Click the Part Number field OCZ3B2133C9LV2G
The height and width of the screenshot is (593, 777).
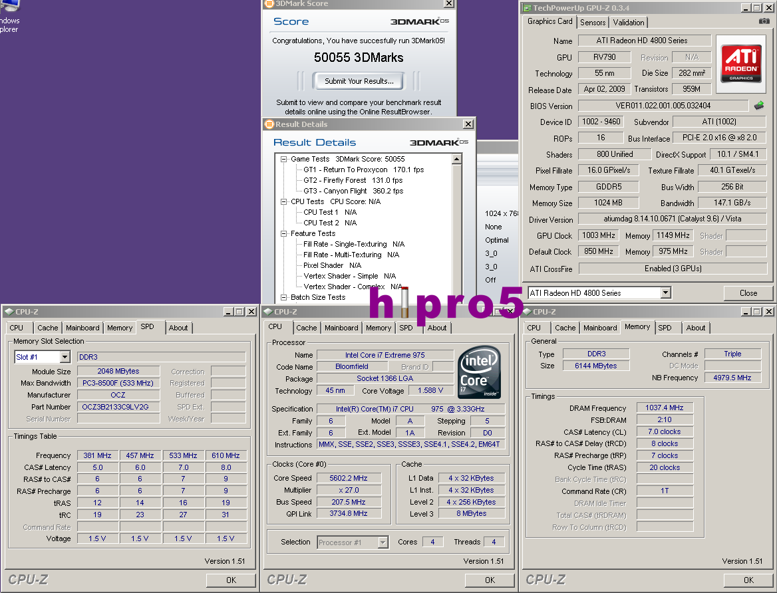[x=118, y=407]
